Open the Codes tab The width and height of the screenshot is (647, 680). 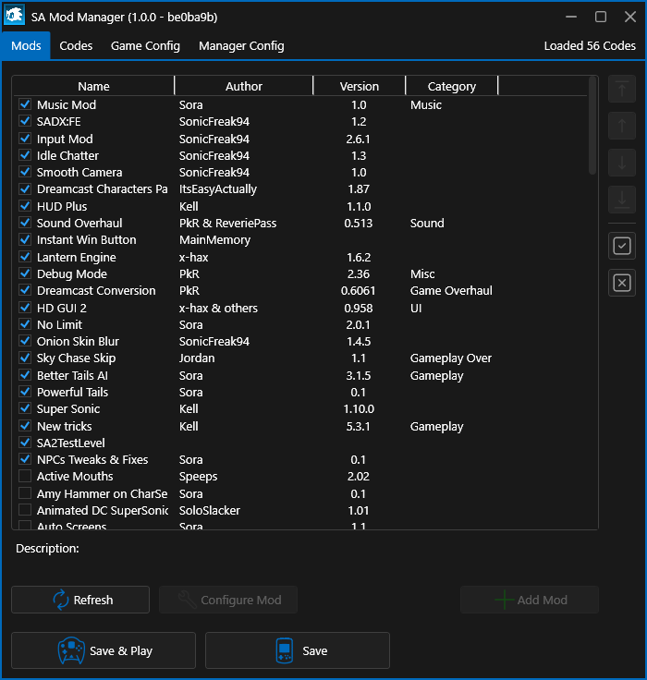(76, 45)
